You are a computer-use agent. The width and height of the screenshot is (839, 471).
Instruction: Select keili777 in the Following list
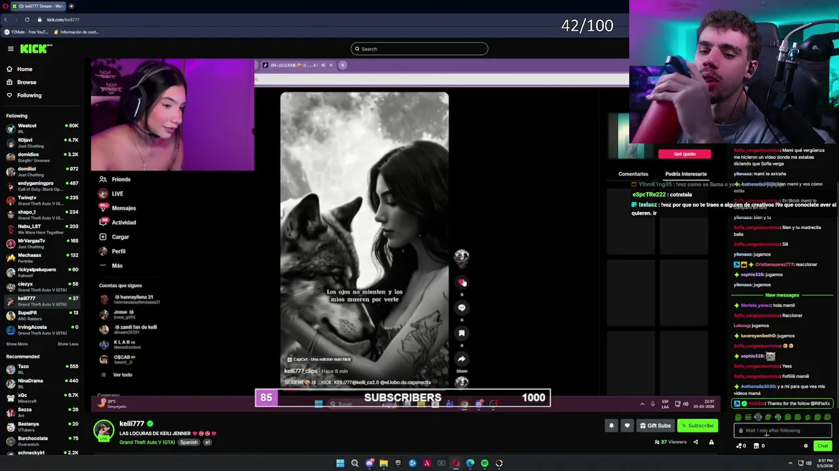[x=42, y=301]
